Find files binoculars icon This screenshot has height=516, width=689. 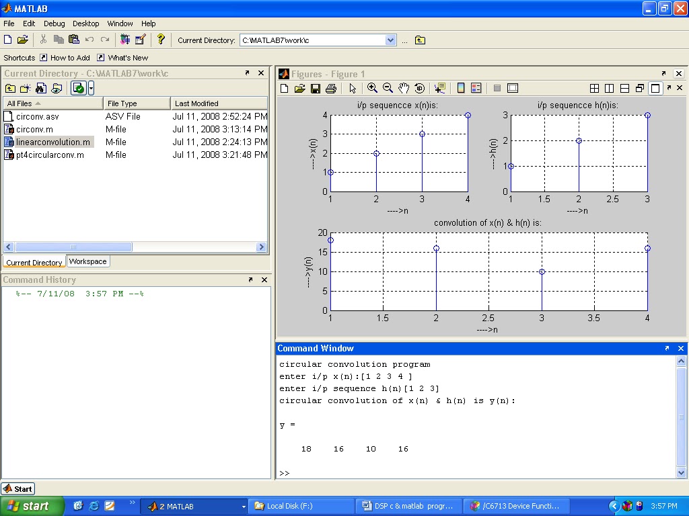[41, 89]
